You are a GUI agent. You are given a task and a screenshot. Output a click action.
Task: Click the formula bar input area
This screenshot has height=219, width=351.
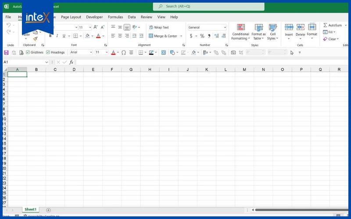(x=212, y=62)
